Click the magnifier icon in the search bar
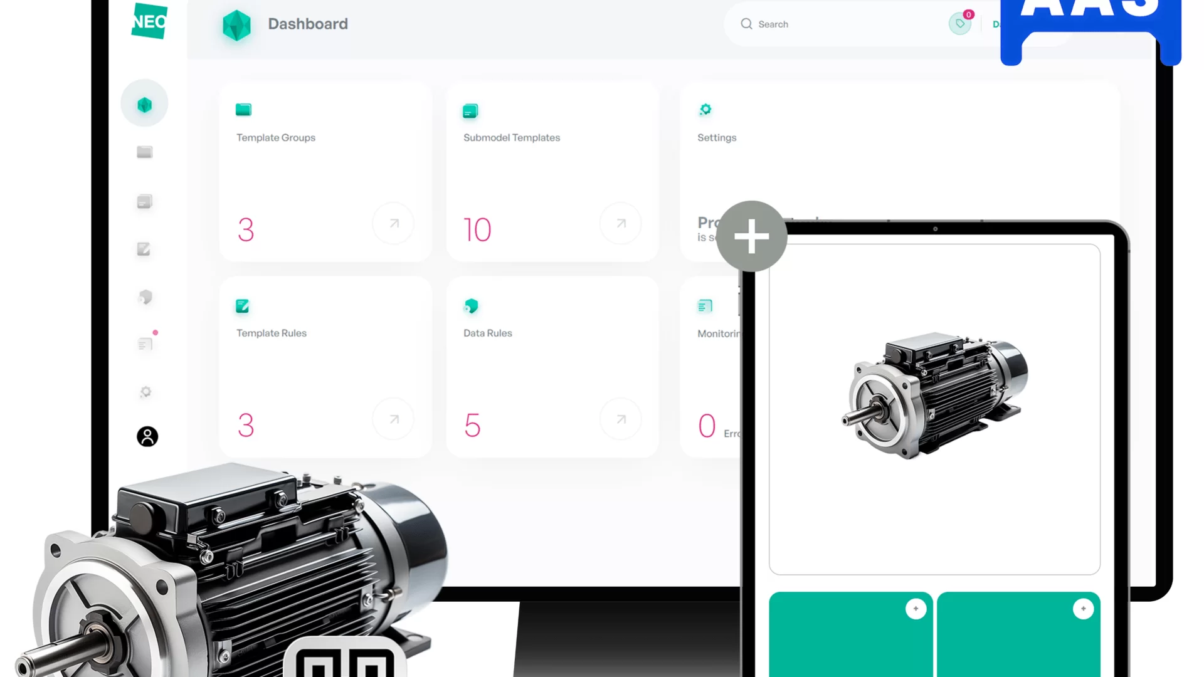Screen dimensions: 1204x677 pos(746,24)
